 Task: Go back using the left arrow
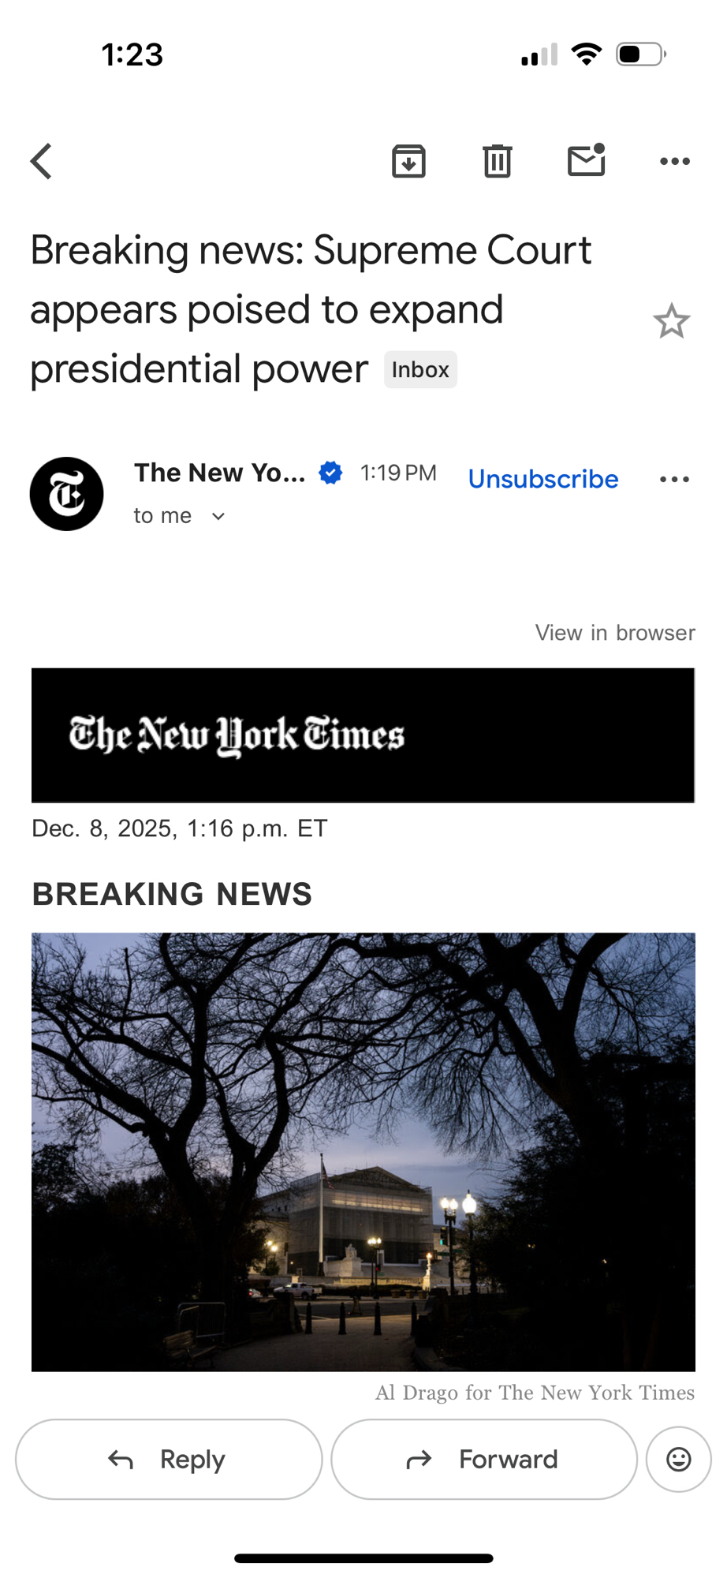click(x=41, y=162)
